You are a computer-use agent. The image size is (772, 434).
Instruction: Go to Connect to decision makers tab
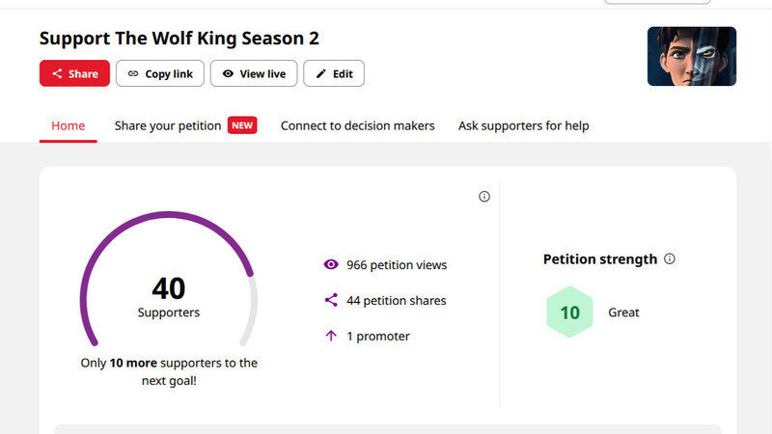357,125
